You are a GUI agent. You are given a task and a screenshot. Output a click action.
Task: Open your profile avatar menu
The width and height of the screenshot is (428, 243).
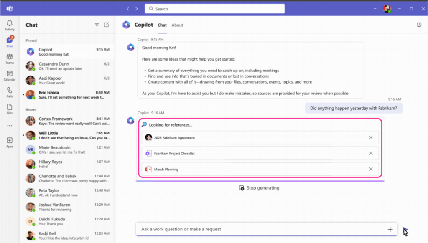(x=387, y=8)
